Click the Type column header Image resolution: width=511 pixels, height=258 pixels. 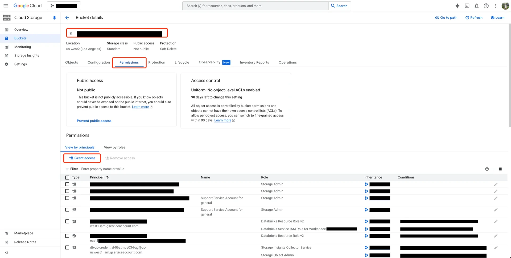pos(76,177)
